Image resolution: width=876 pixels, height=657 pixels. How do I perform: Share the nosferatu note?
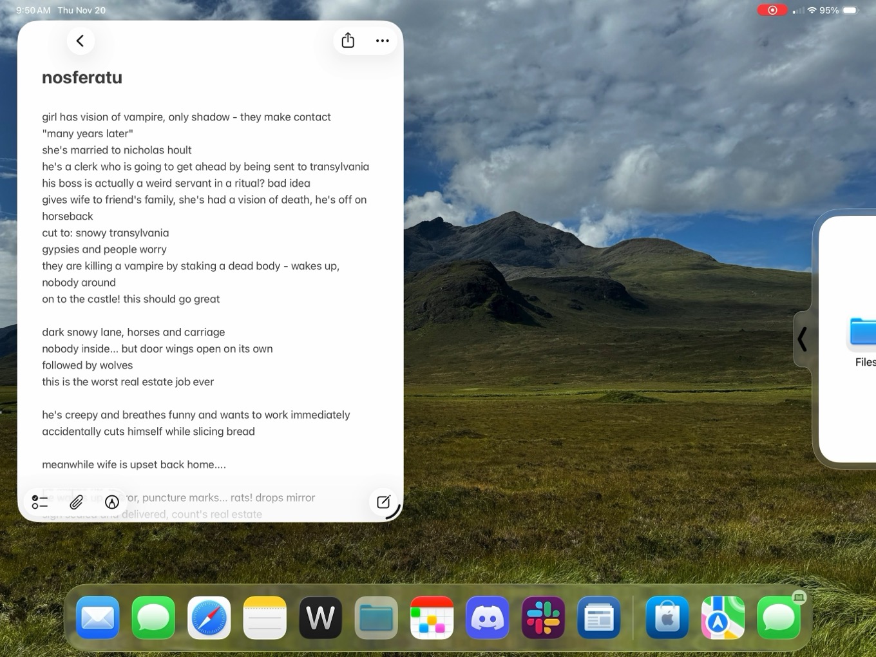tap(348, 40)
